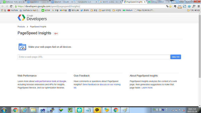Switch to the detailset - Cloud9 tab
Viewport: 201px width, 113px height.
click(62, 2)
